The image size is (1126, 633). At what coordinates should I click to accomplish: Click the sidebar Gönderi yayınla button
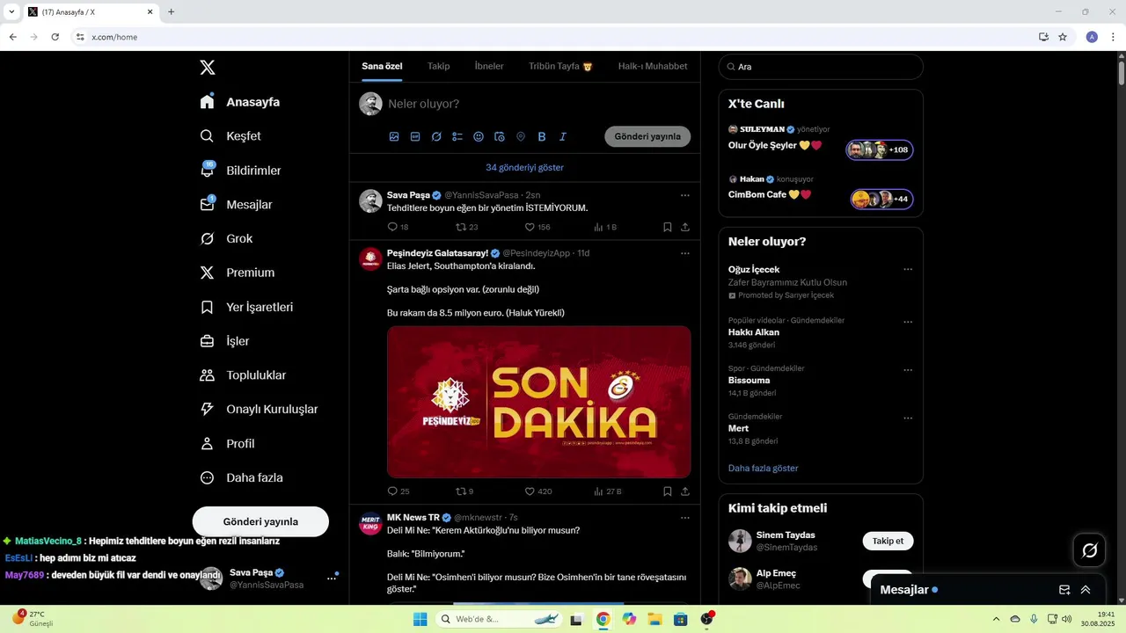[x=260, y=521]
